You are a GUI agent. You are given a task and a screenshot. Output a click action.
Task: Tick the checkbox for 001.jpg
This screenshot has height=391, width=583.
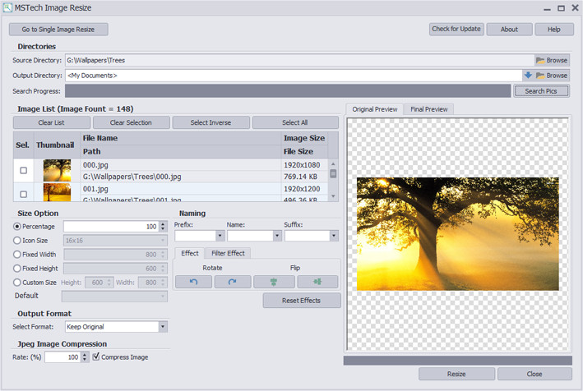pos(23,194)
